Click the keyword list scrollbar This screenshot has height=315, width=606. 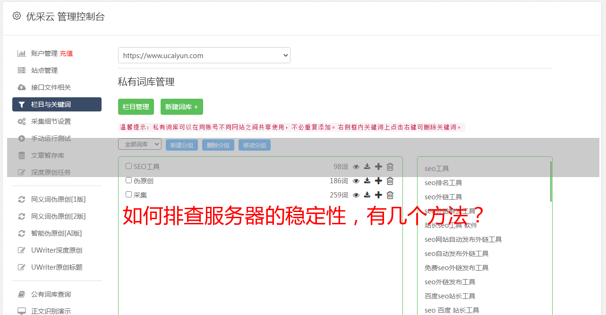coord(551,182)
